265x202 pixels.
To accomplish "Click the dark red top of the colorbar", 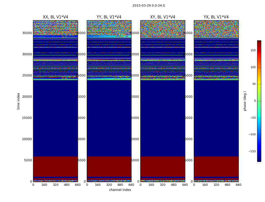I will point(259,42).
